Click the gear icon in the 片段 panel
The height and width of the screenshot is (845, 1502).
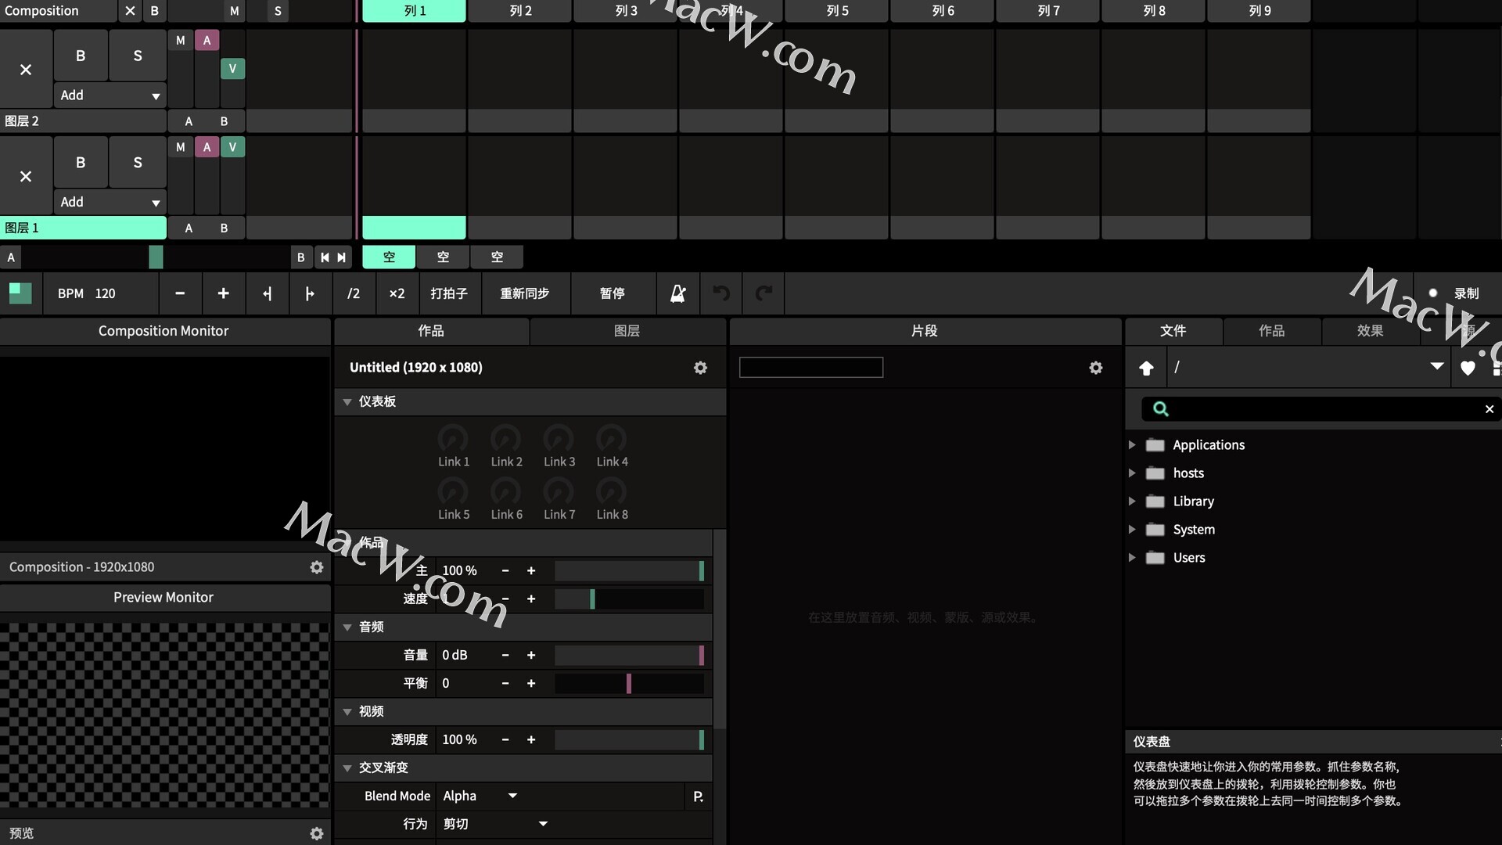(x=1095, y=368)
